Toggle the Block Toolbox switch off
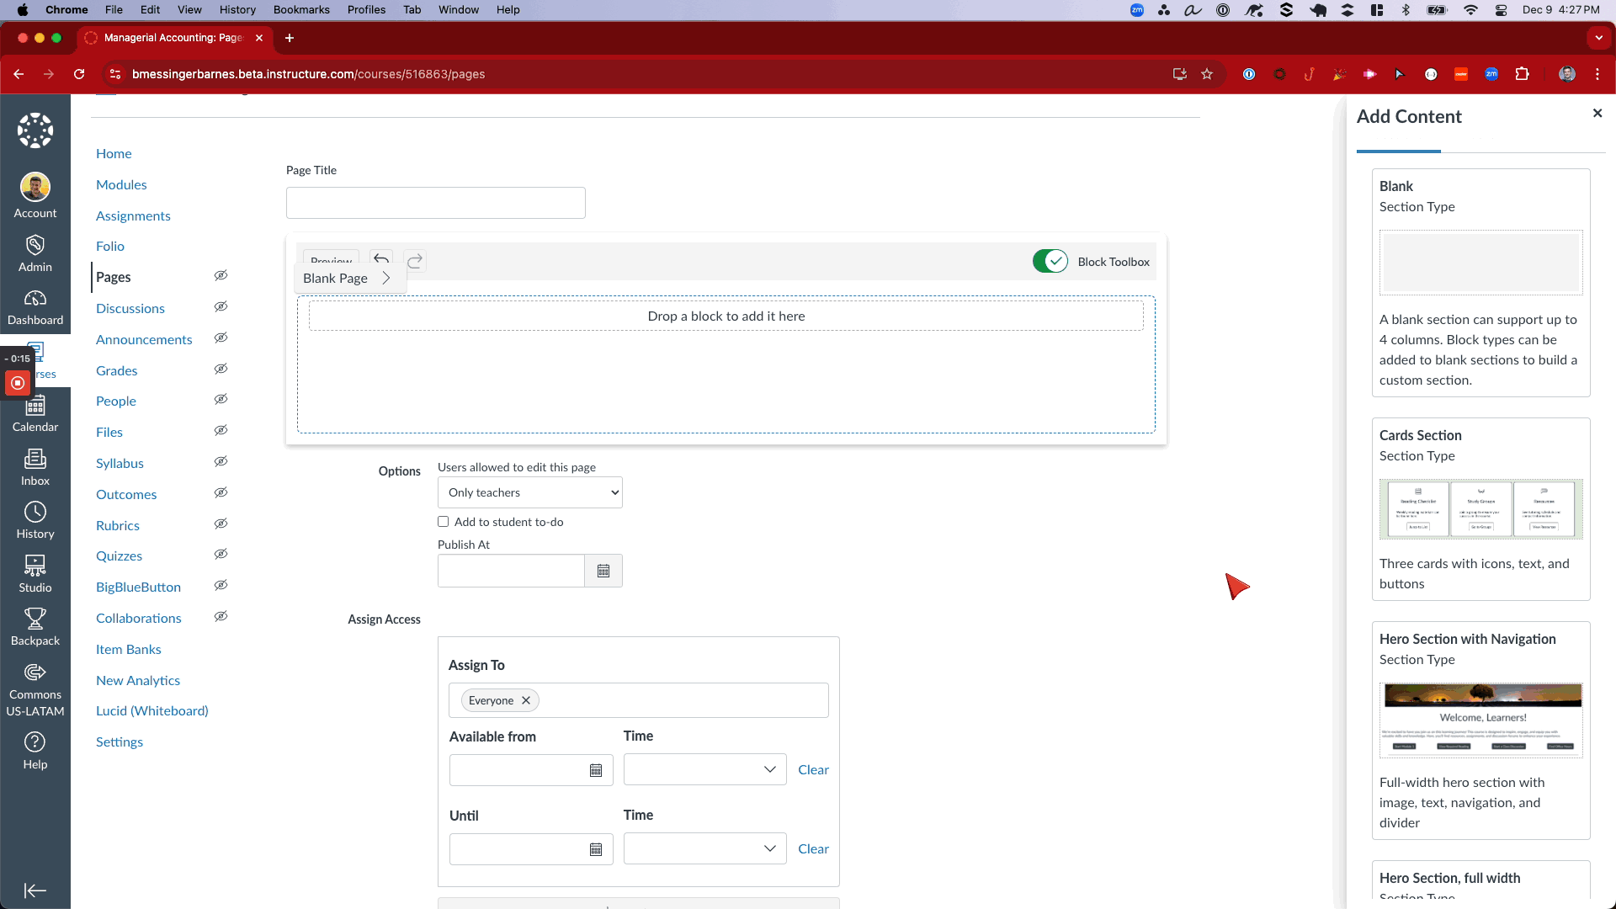 point(1050,262)
